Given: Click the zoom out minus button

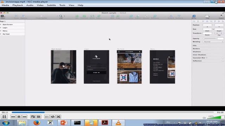Looking at the screenshot, I should click(x=57, y=16).
